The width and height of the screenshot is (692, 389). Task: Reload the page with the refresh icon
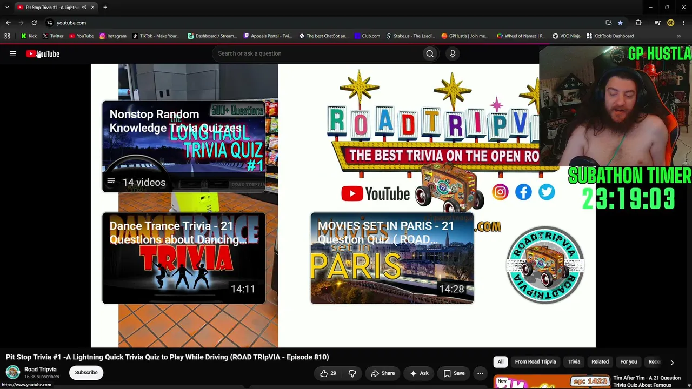pos(34,23)
